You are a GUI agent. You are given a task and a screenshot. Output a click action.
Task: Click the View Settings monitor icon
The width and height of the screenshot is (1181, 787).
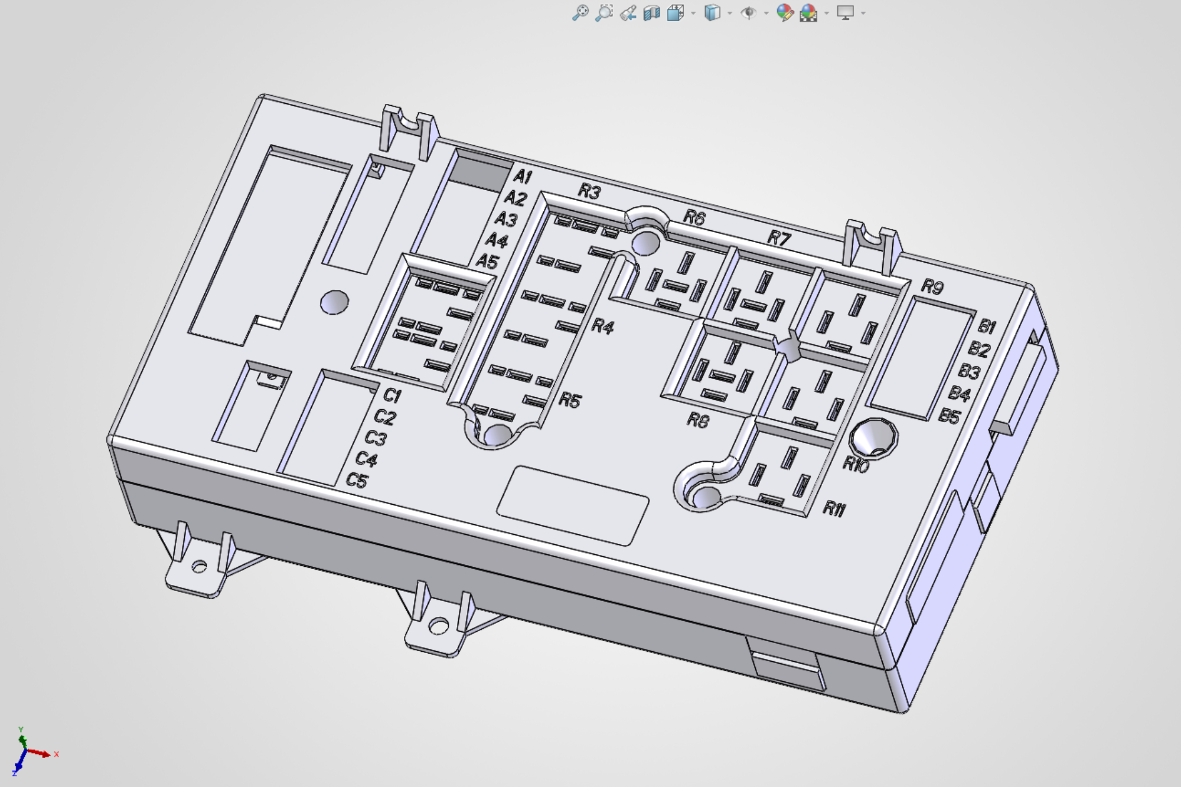pyautogui.click(x=846, y=12)
